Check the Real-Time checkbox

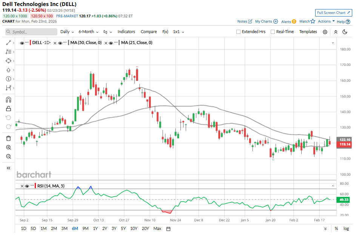click(x=273, y=32)
